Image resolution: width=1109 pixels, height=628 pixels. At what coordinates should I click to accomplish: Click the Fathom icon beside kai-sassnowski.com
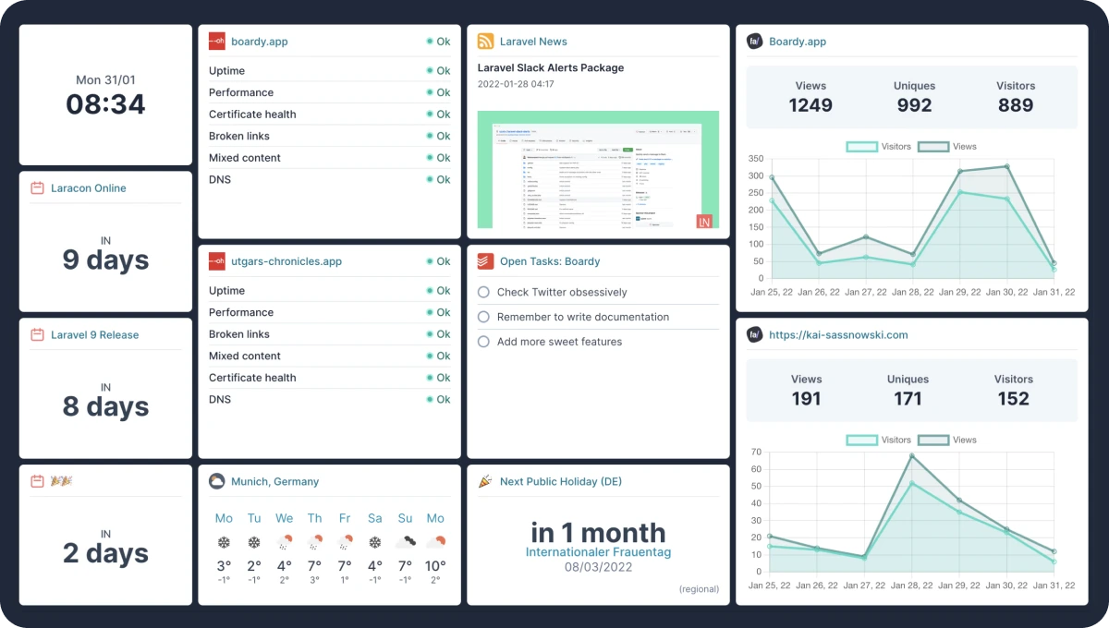(754, 335)
